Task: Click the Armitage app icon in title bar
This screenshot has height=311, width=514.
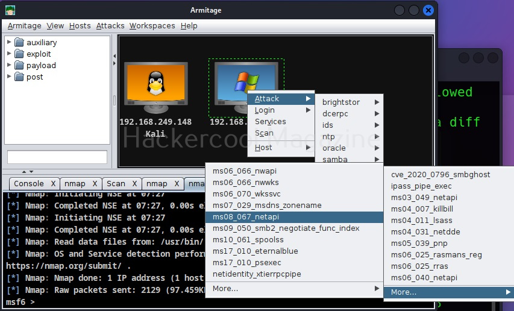Action: [10, 10]
